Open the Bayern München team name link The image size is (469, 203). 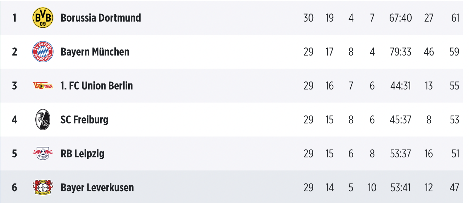coord(95,52)
